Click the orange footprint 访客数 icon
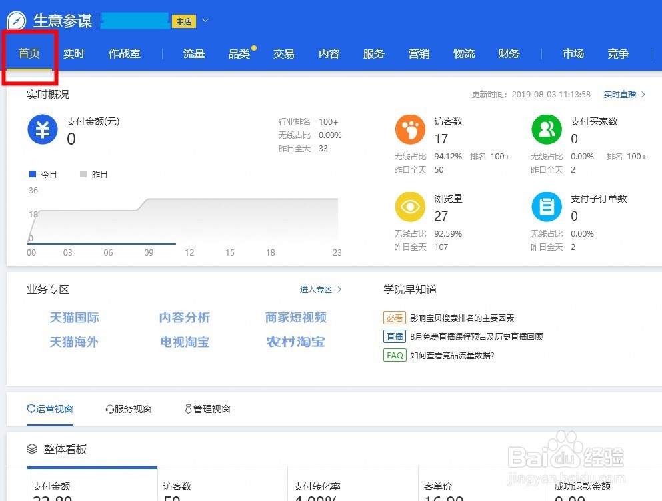This screenshot has height=501, width=662. 410,129
